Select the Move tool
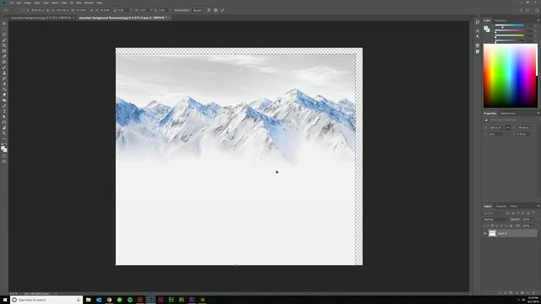The height and width of the screenshot is (304, 541). (x=4, y=24)
